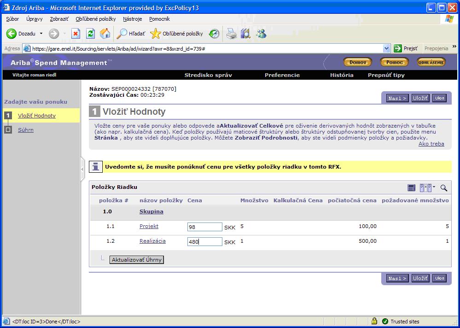Viewport: 460px width, 328px height.
Task: Open the Nástroje menu
Action: click(x=133, y=19)
